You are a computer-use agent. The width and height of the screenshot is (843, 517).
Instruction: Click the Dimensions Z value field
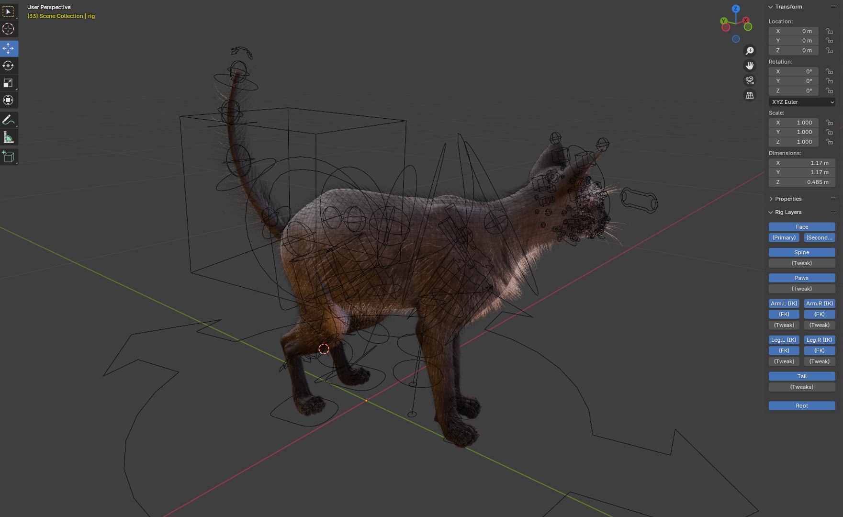(x=802, y=182)
